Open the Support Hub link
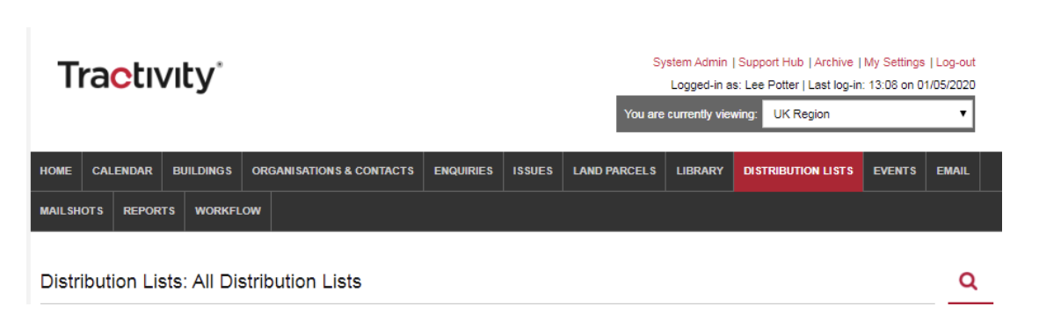Image resolution: width=1039 pixels, height=336 pixels. tap(771, 62)
